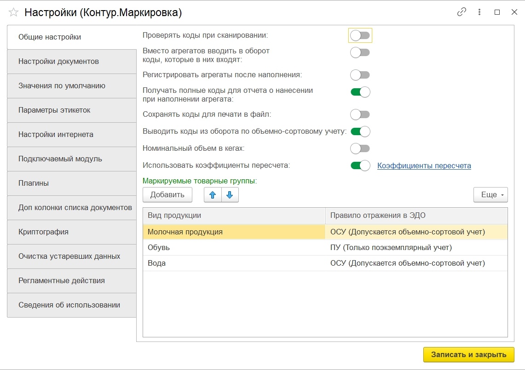Sort by 'Вид продукции' column header
Viewport: 525px width, 370px height.
coord(234,216)
